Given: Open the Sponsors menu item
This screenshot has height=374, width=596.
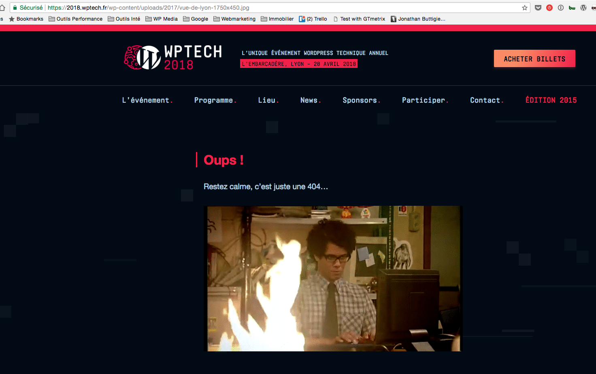Looking at the screenshot, I should tap(362, 100).
